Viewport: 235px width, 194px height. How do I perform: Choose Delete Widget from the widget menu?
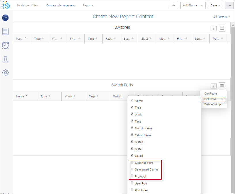(x=213, y=104)
